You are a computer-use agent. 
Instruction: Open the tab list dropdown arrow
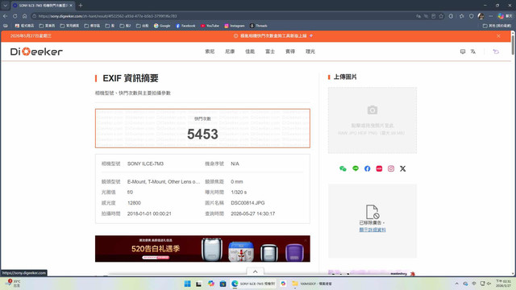tap(6, 6)
